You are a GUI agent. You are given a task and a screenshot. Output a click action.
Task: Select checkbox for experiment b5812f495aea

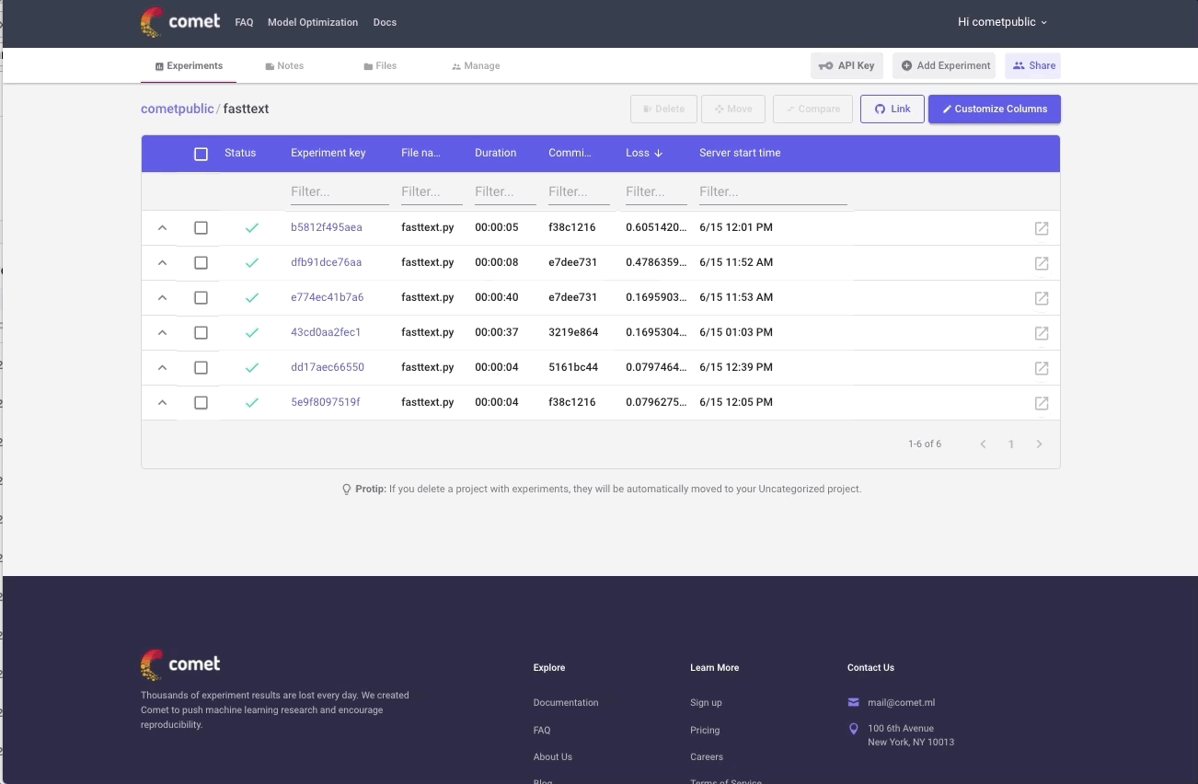(201, 227)
